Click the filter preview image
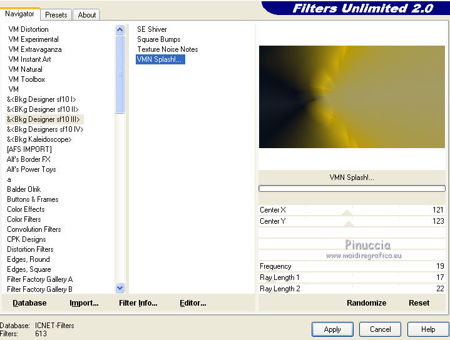The width and height of the screenshot is (450, 340). coord(352,97)
